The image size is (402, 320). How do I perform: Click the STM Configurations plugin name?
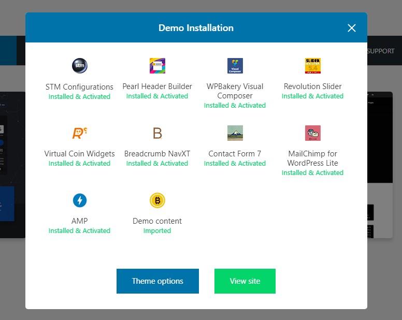point(79,86)
